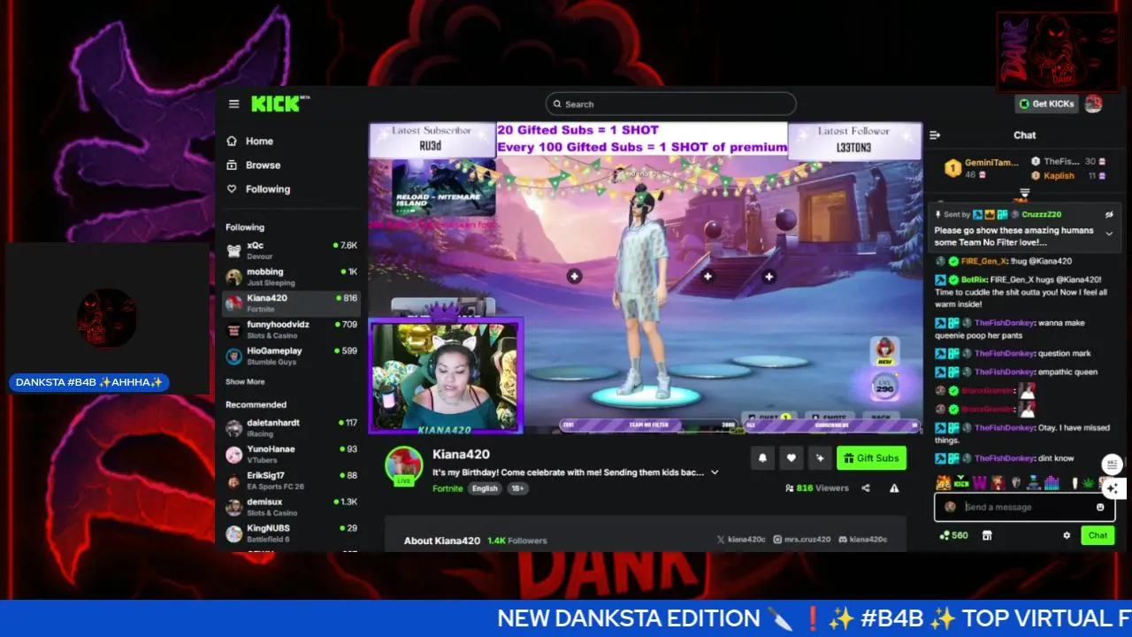1132x637 pixels.
Task: Click the Kaplish leaderboard entry
Action: click(1067, 176)
